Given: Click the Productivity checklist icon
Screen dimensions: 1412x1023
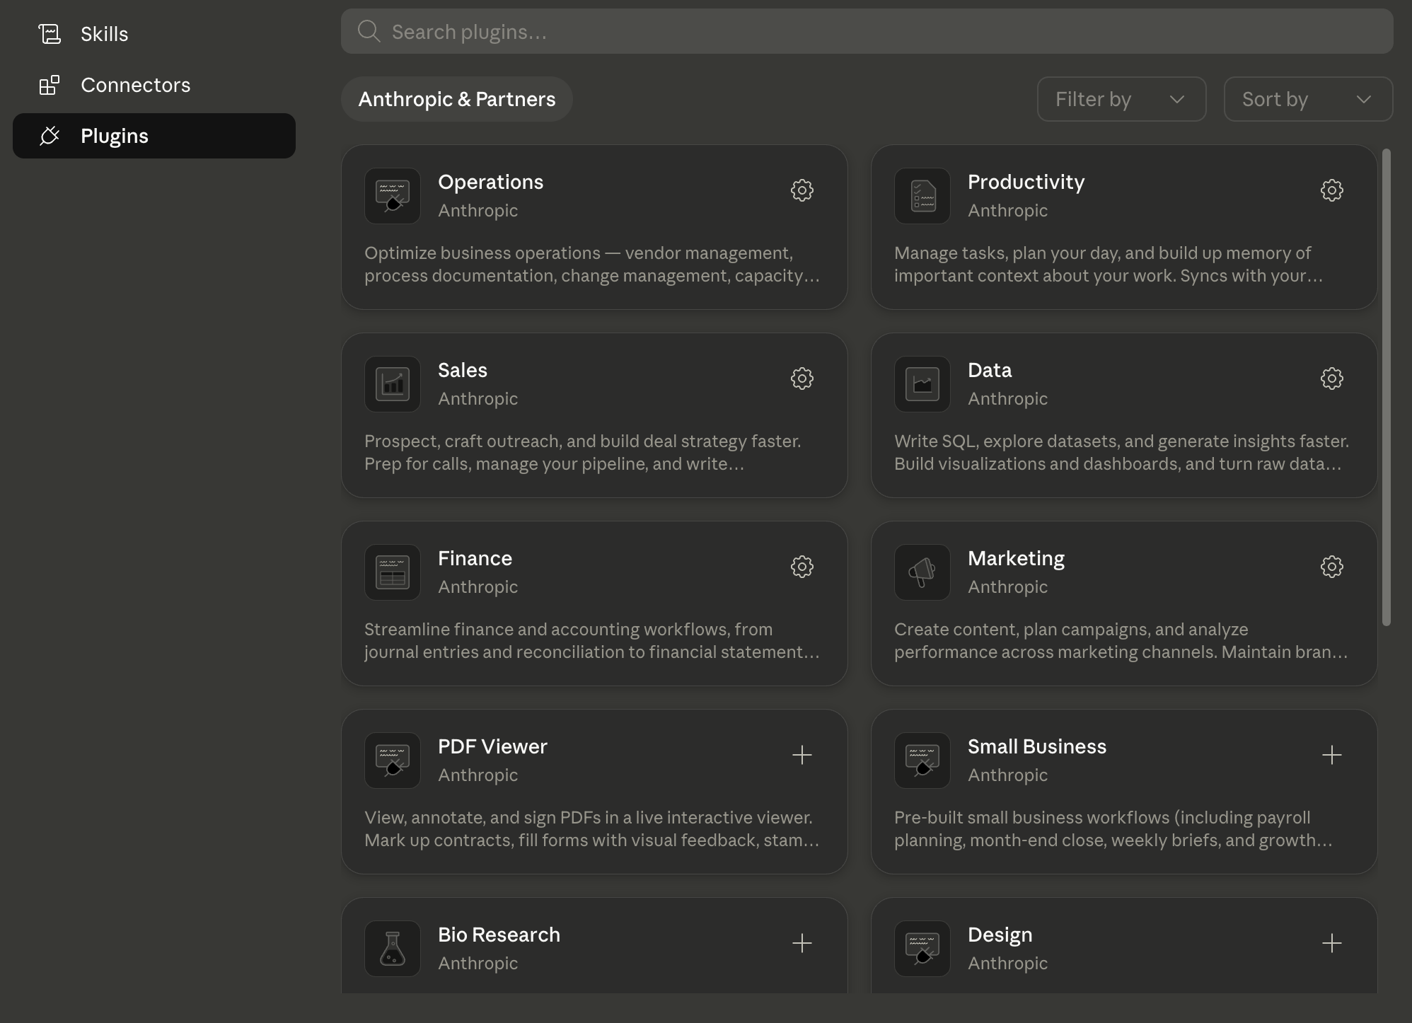Looking at the screenshot, I should [922, 196].
